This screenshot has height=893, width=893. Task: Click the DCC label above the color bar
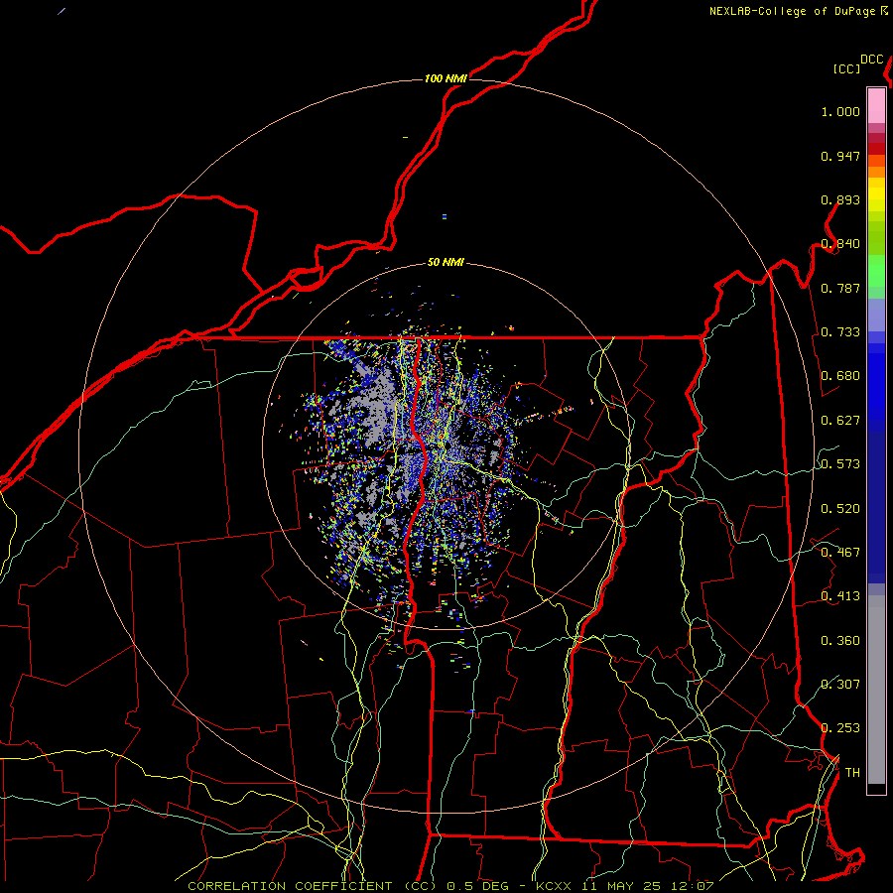pyautogui.click(x=871, y=60)
